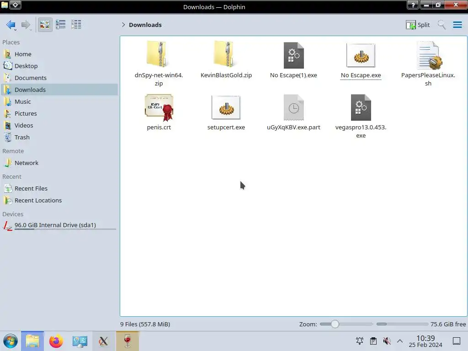Toggle the pin-on-all-desktops title bar button
Screen dimensions: 468x351
16,5
